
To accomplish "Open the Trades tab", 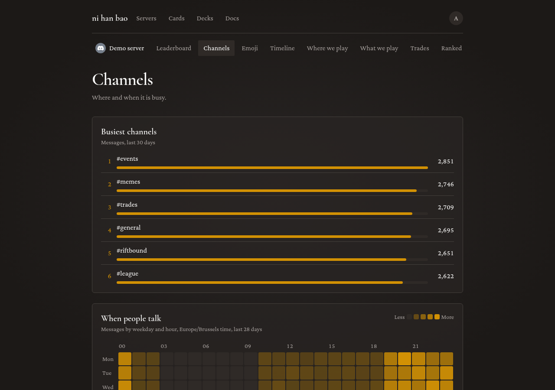I will pos(420,48).
